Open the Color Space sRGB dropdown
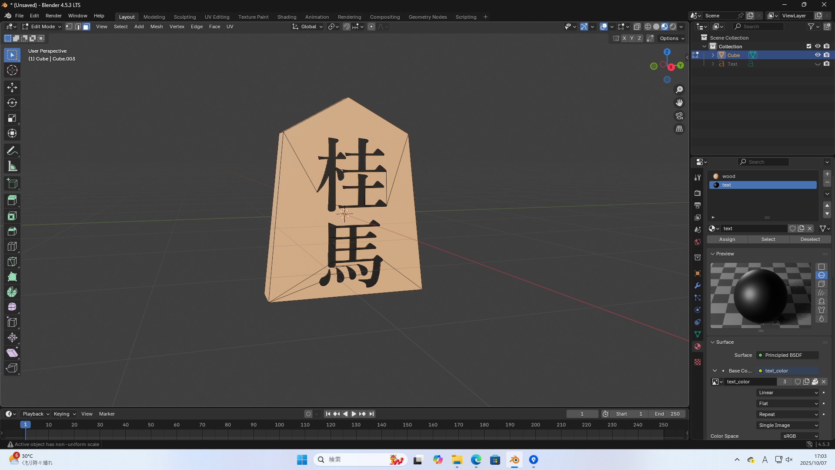This screenshot has height=470, width=835. coord(800,436)
